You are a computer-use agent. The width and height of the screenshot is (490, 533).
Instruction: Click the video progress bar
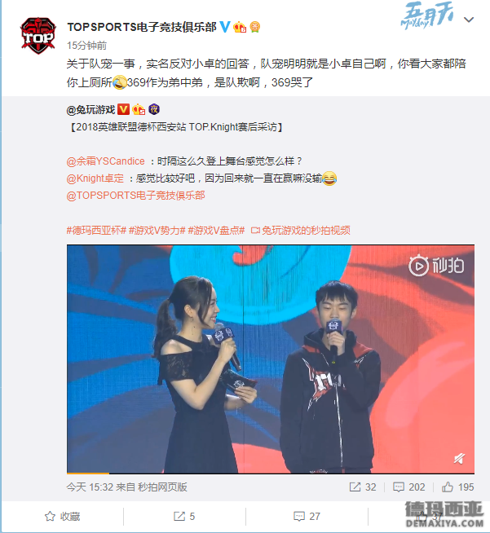271,473
